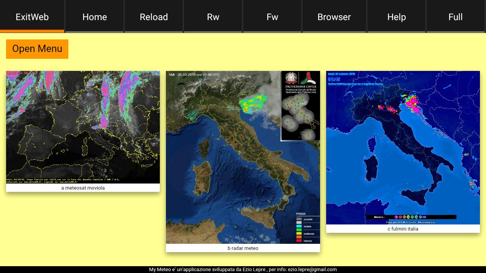This screenshot has height=273, width=486.
Task: Go to the Home screen
Action: click(94, 17)
